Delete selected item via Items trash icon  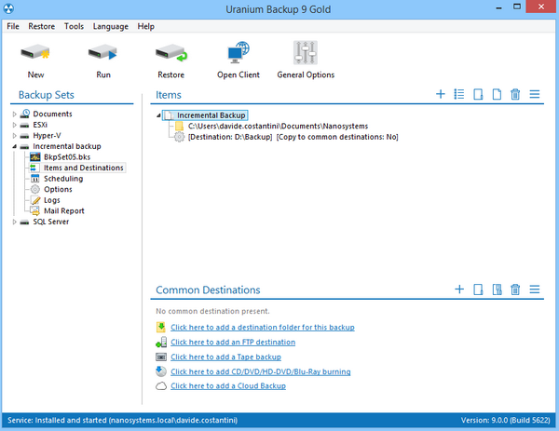pyautogui.click(x=515, y=94)
